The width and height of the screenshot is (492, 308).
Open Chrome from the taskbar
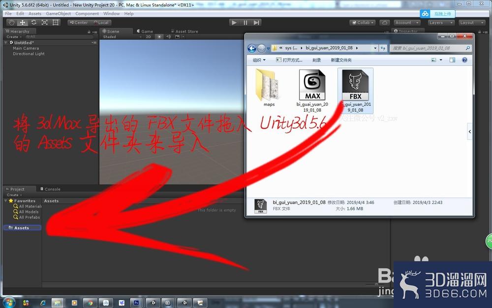(90, 303)
